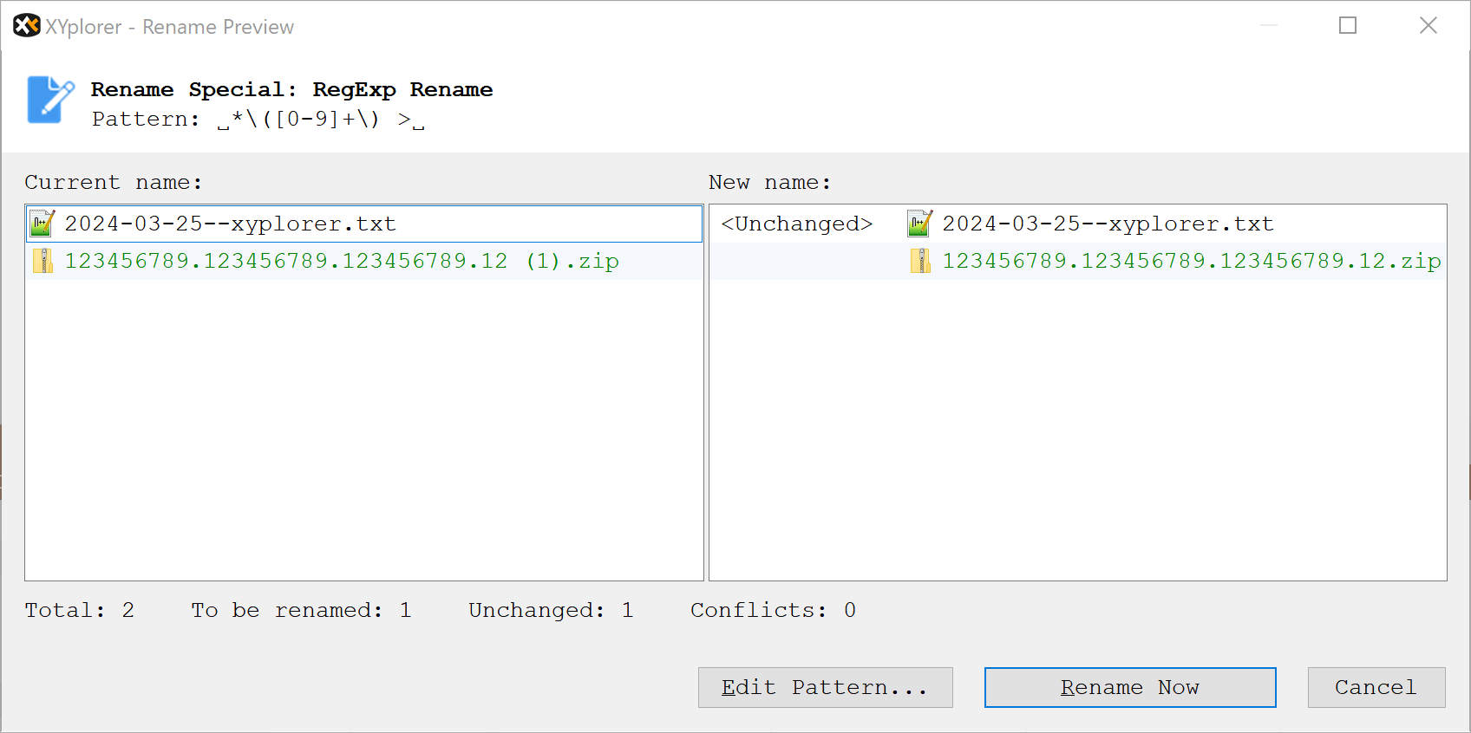
Task: Click the Rename Special pencil icon
Action: coord(49,101)
